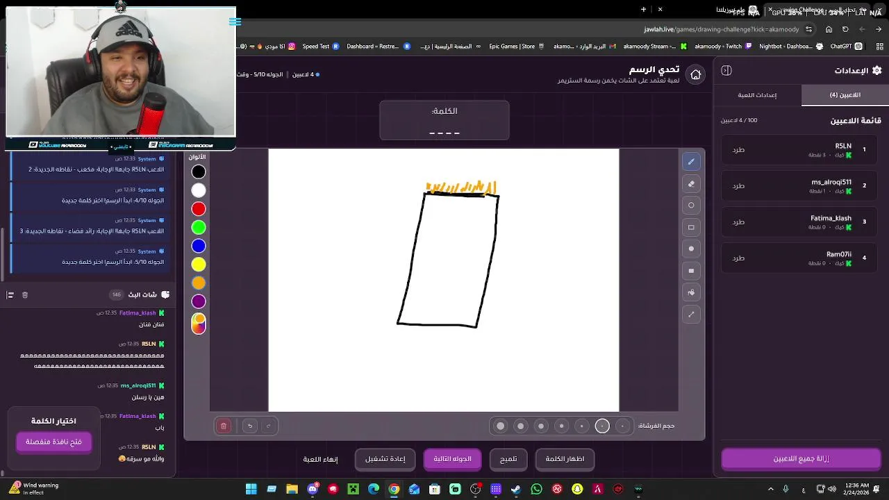Image resolution: width=889 pixels, height=500 pixels.
Task: Pick the black color swatch
Action: point(199,172)
